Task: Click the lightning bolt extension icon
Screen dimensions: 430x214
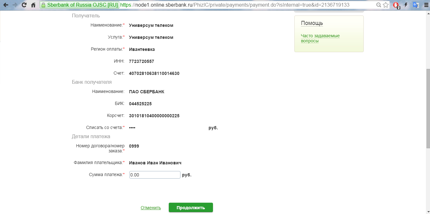Action: point(406,5)
